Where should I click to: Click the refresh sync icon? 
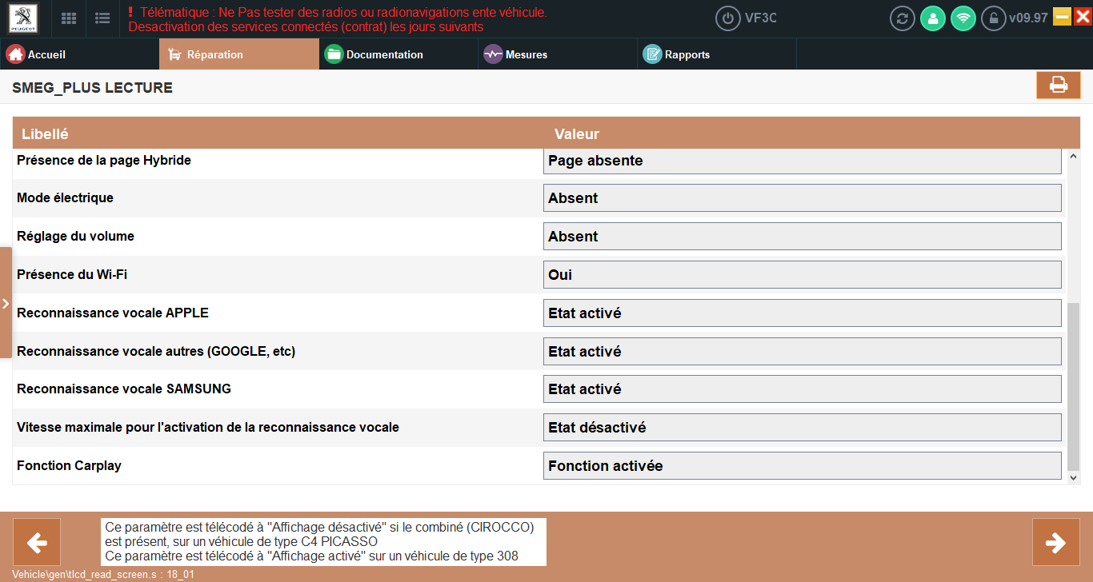903,18
